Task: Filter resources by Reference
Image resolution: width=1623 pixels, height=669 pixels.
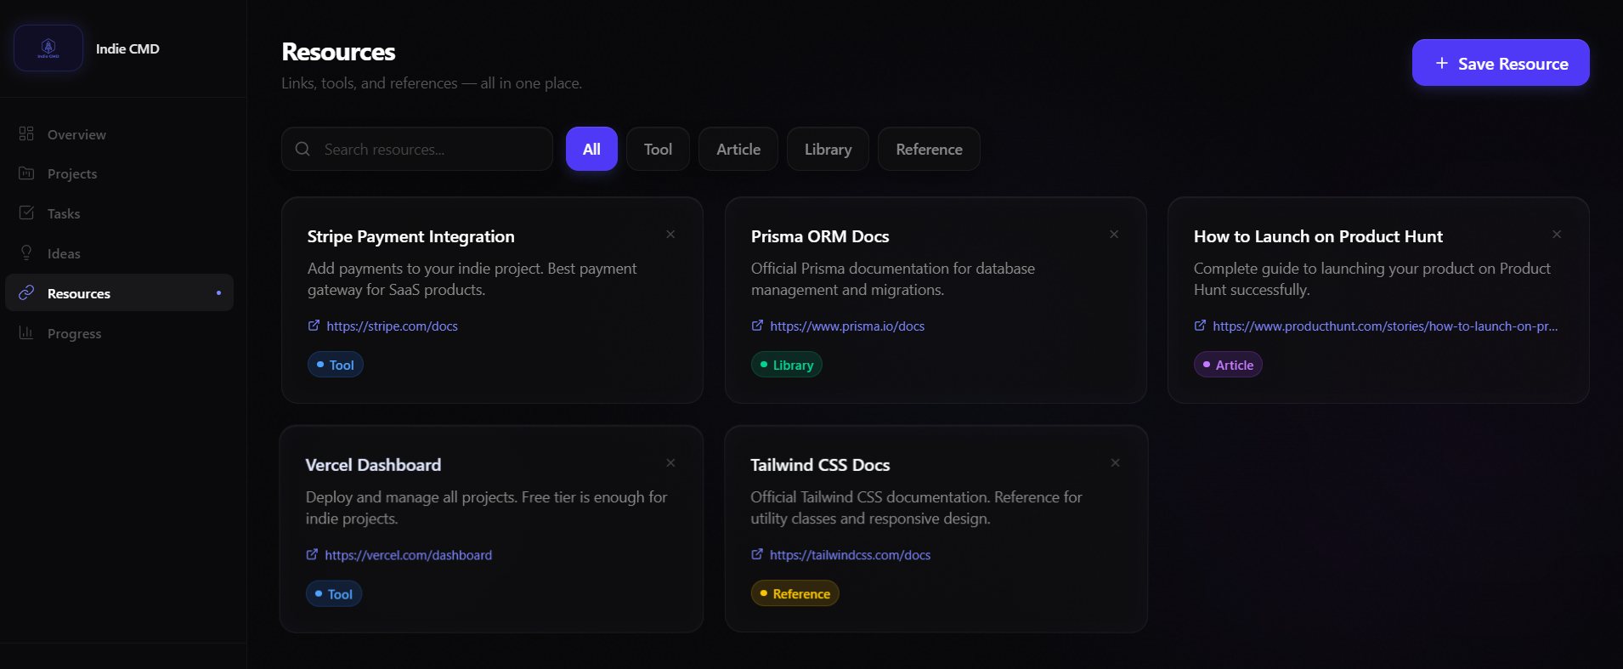Action: 929,149
